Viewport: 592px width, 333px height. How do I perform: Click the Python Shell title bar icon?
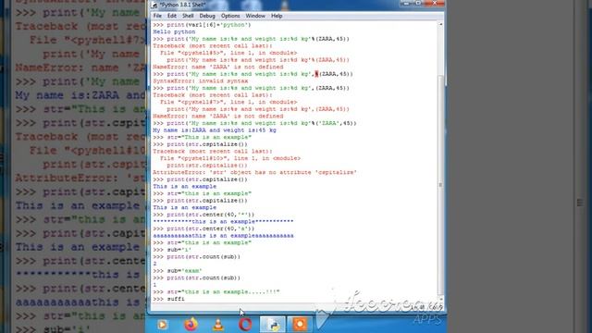click(154, 5)
